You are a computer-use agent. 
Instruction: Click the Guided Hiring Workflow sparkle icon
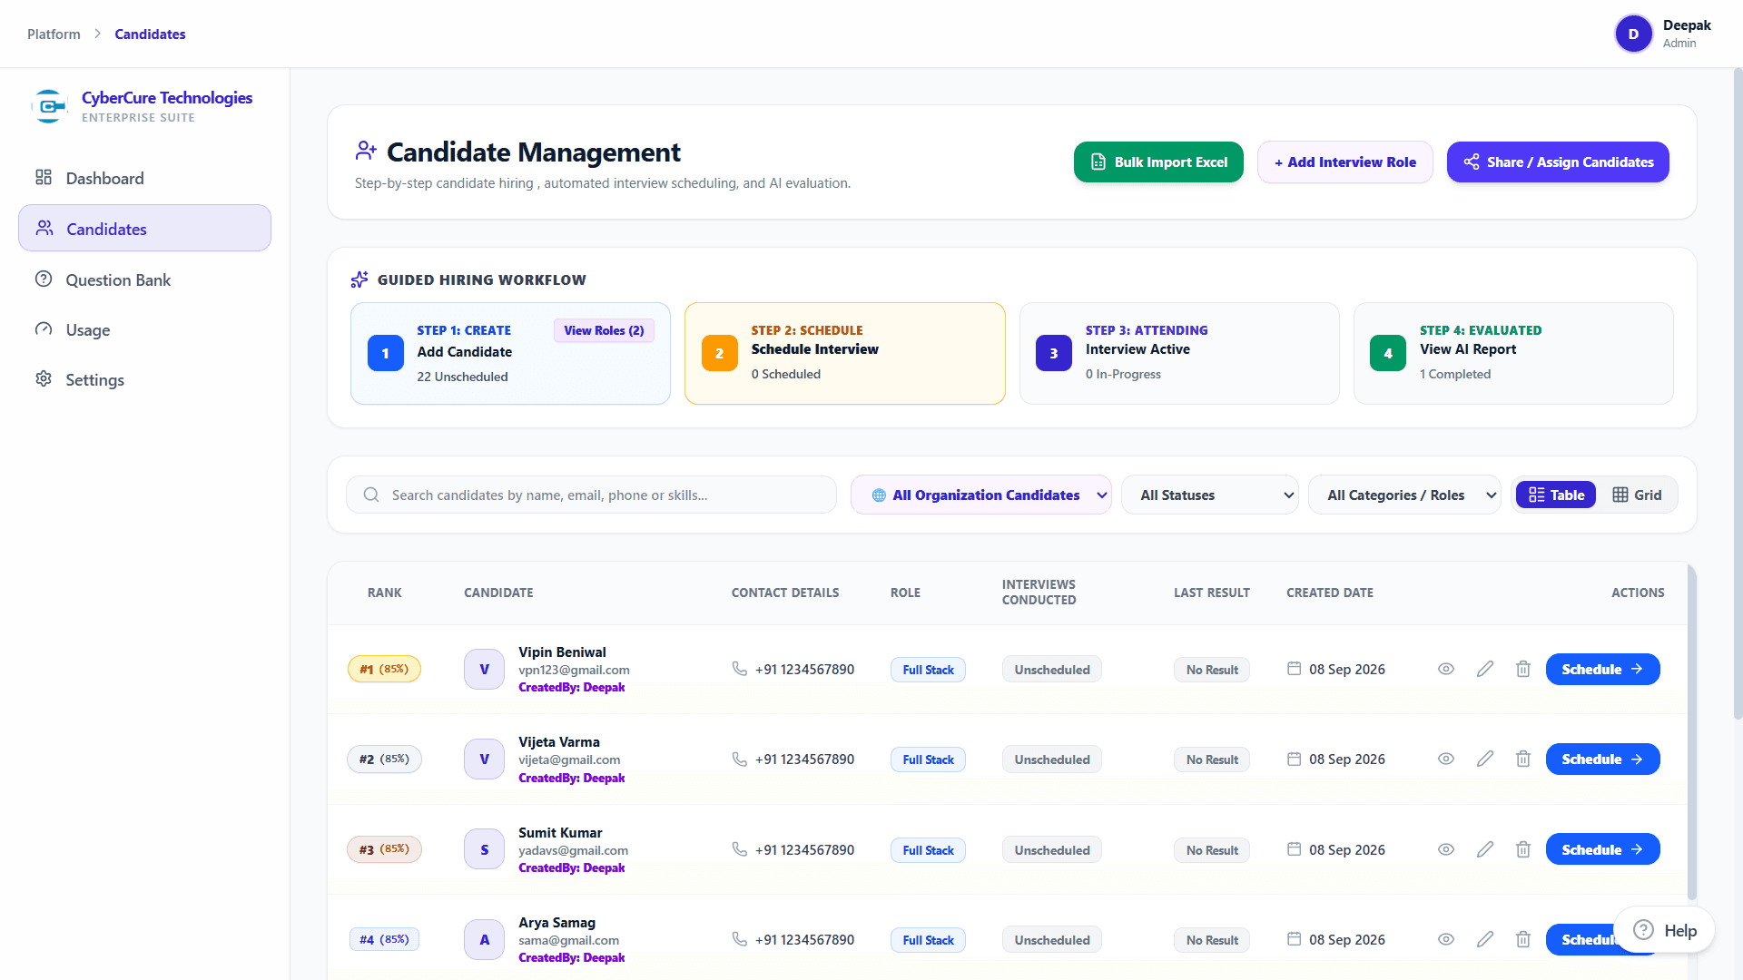click(x=359, y=279)
